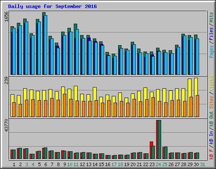Select green day label "18"

coord(120,164)
